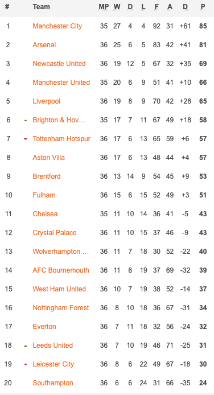Screen dimensions: 214x395
Task: Click the L losses column header
Action: pyautogui.click(x=143, y=7)
